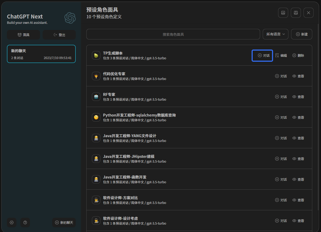Close the 预设角色面具 panel
This screenshot has width=321, height=232.
[x=308, y=13]
